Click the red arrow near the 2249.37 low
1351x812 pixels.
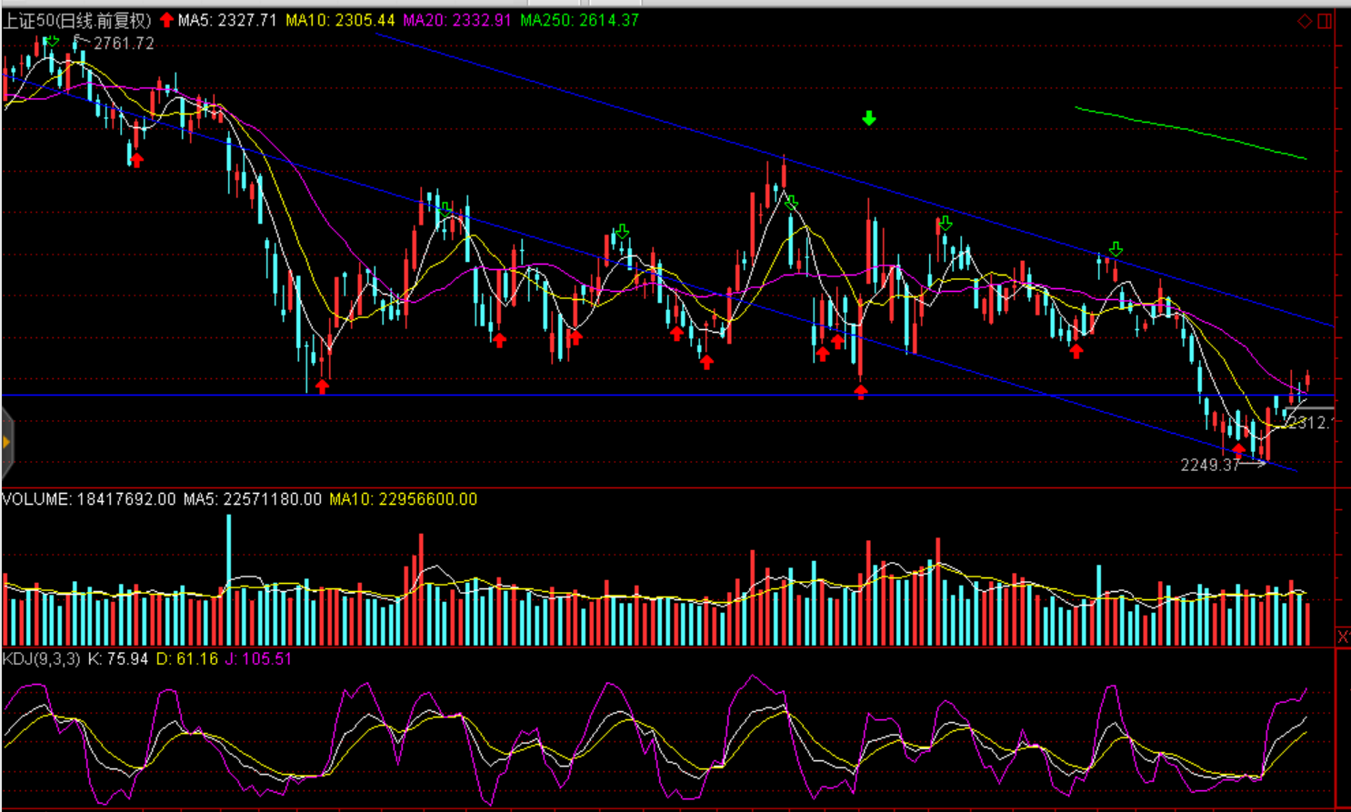1238,450
